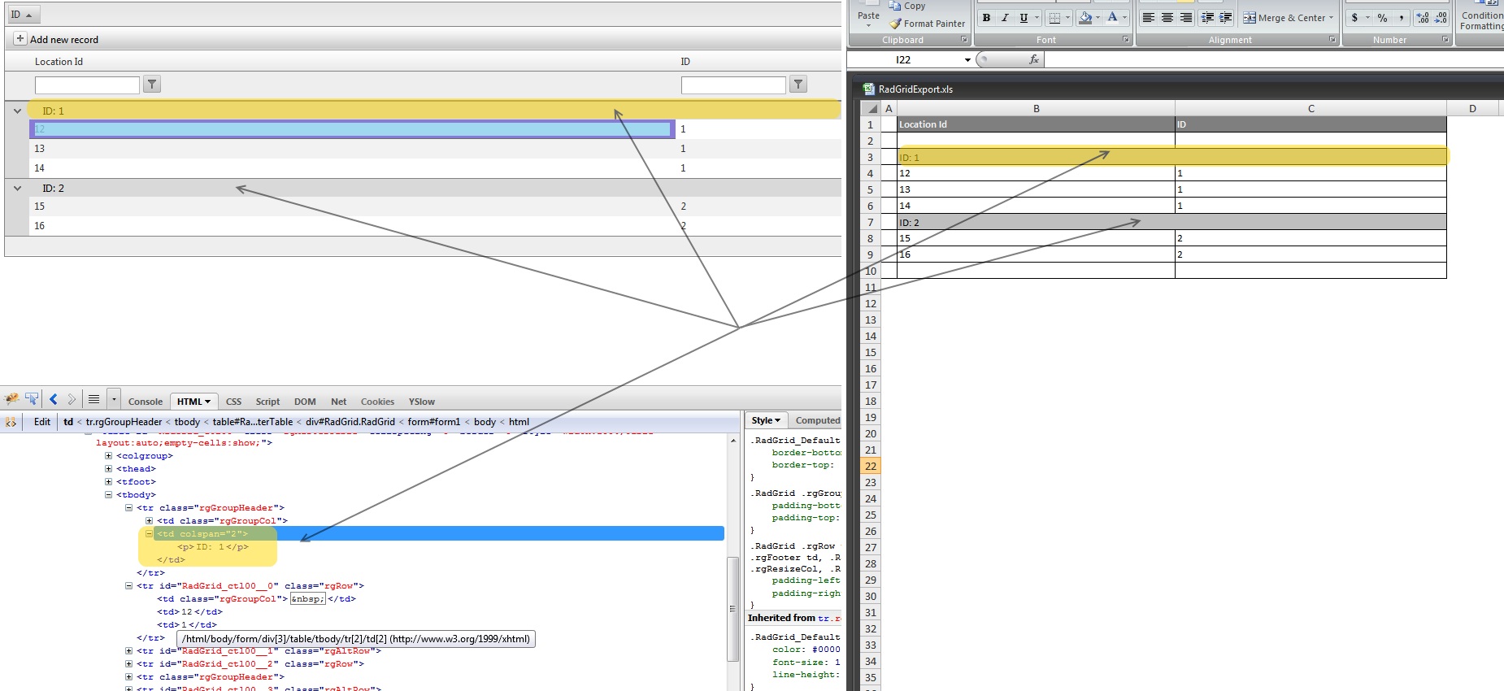Expand the colgroup node in HTML tree

click(x=108, y=456)
